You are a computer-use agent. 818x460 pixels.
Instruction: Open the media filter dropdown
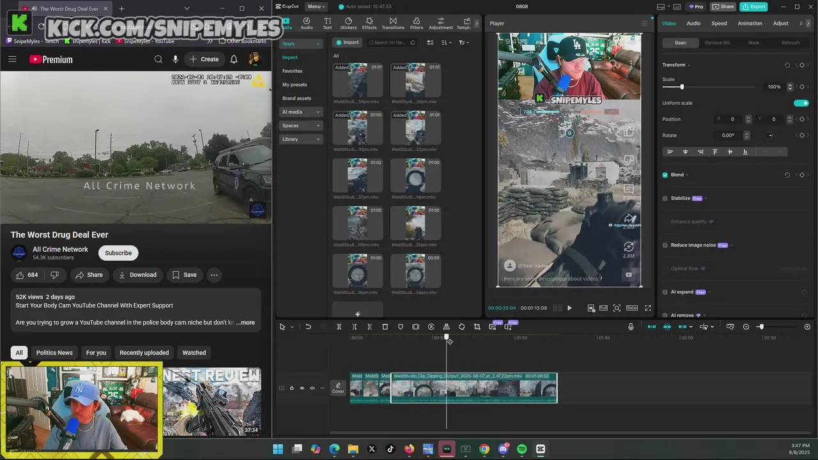point(463,43)
